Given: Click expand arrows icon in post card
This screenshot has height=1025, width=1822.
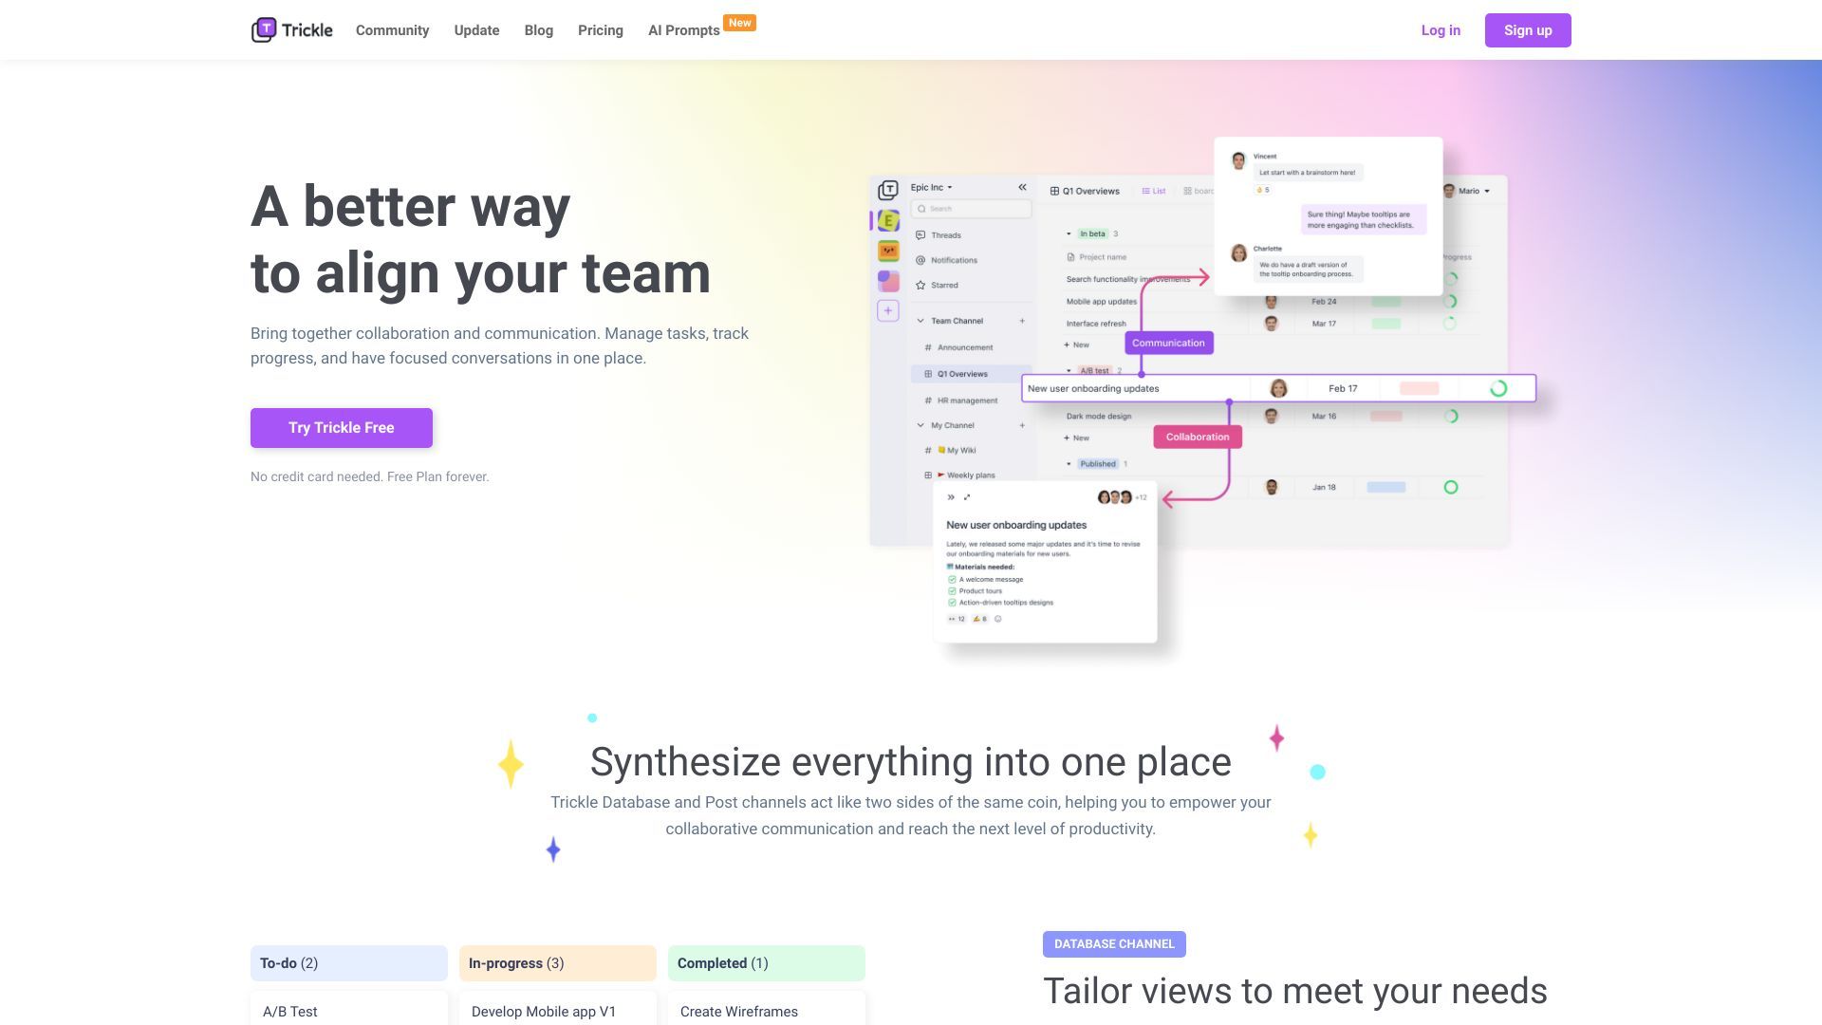Looking at the screenshot, I should tap(967, 497).
